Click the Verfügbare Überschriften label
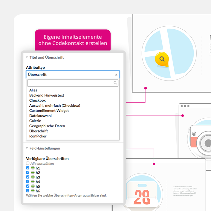 point(47,158)
